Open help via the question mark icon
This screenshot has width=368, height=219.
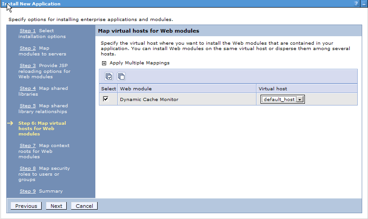(356, 4)
